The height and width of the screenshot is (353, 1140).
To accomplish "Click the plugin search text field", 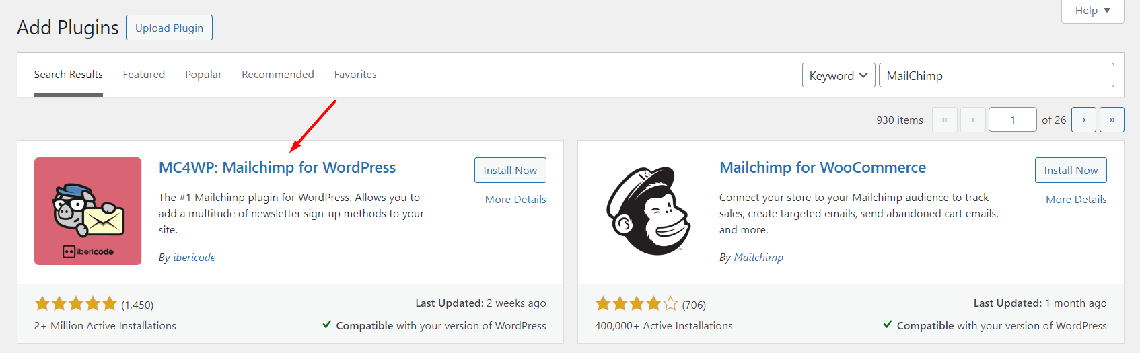I will [996, 75].
